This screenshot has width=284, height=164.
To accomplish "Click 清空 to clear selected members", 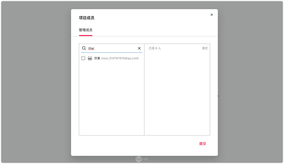I will (205, 48).
